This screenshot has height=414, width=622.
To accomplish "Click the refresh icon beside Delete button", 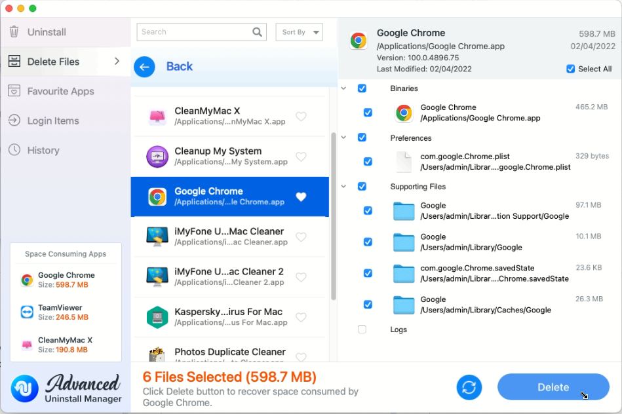I will pos(469,387).
